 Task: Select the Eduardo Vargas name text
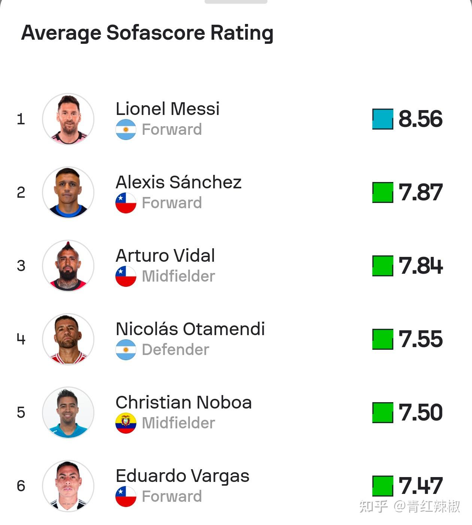click(x=182, y=477)
